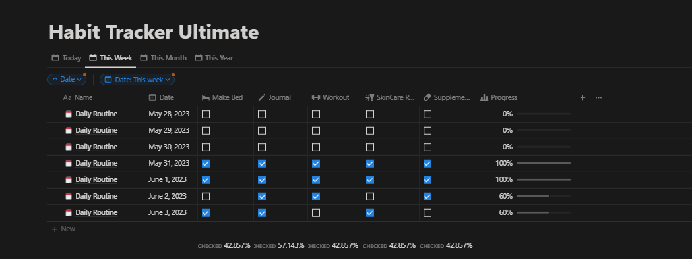Image resolution: width=692 pixels, height=259 pixels.
Task: Open the SkinCare column header menu
Action: click(391, 98)
